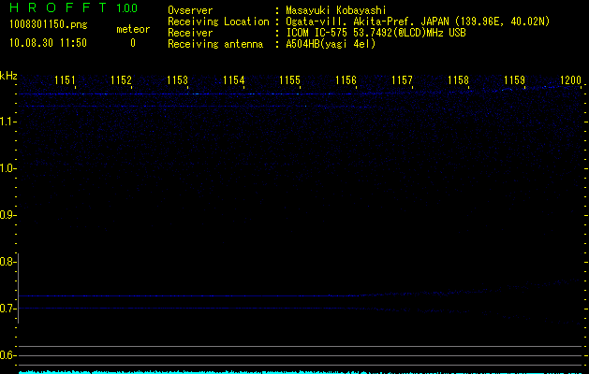Viewport: 589px width, 374px height.
Task: Click the 'meteor' label
Action: click(133, 29)
